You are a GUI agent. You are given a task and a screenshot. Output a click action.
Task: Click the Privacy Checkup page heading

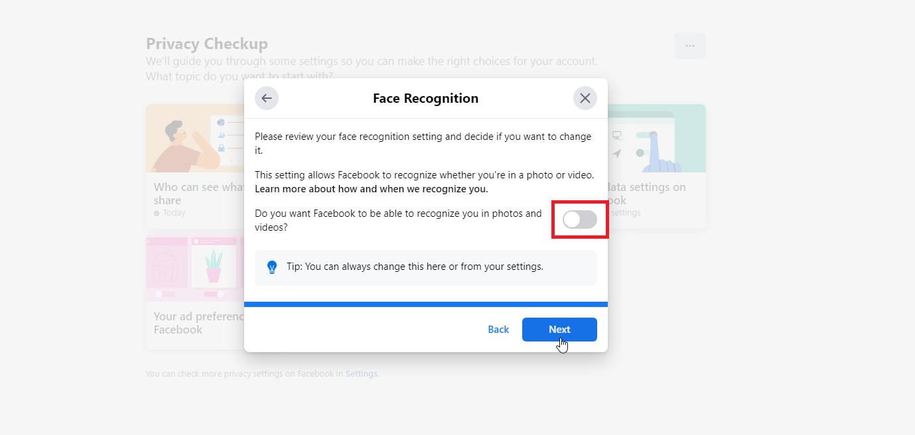click(x=207, y=44)
